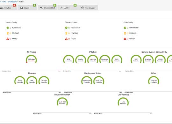This screenshot has height=124, width=172.
Task: Click the Generic System Connectivity title
Action: 154,52
